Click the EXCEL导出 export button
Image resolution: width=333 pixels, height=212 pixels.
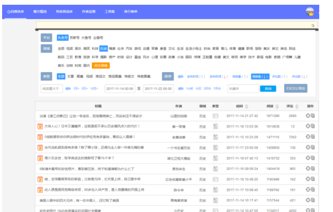click(x=295, y=89)
